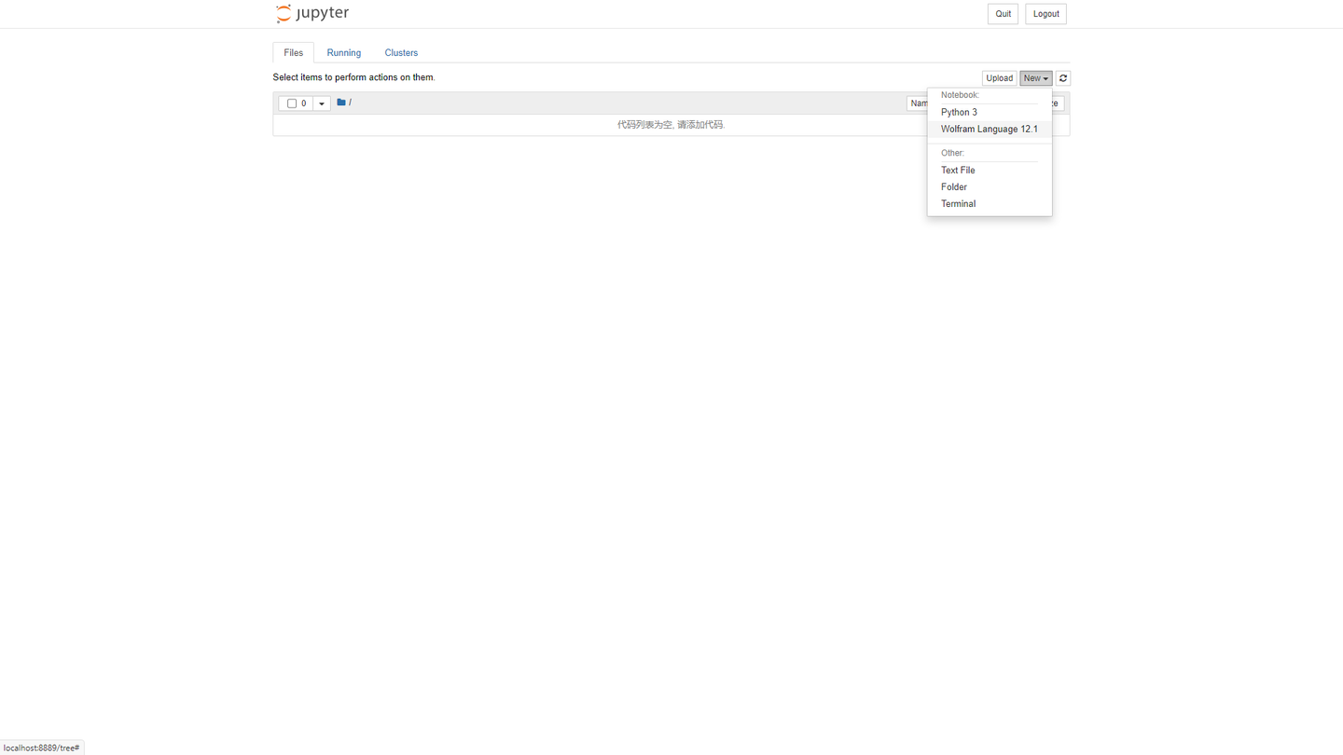Create a new Python 3 notebook
Screen dimensions: 1343x755
(x=959, y=112)
